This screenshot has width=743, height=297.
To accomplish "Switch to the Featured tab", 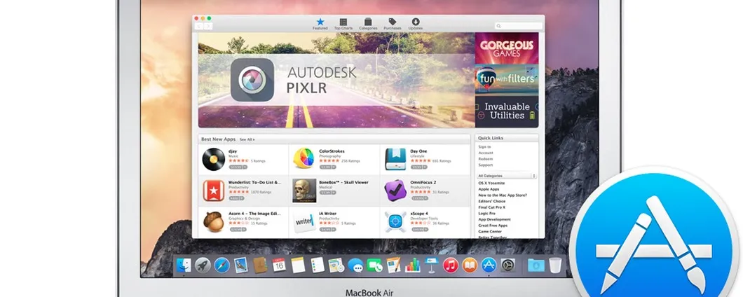I will (320, 24).
